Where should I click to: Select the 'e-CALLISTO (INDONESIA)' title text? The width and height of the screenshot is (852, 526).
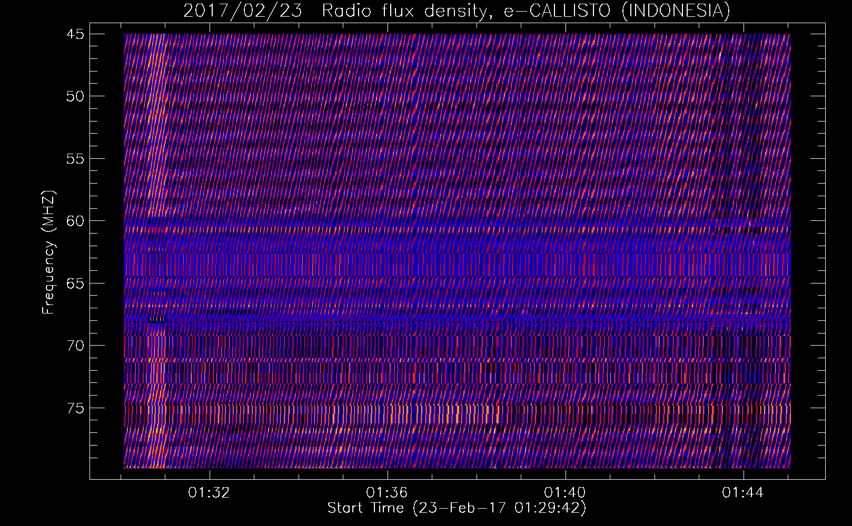pyautogui.click(x=617, y=11)
